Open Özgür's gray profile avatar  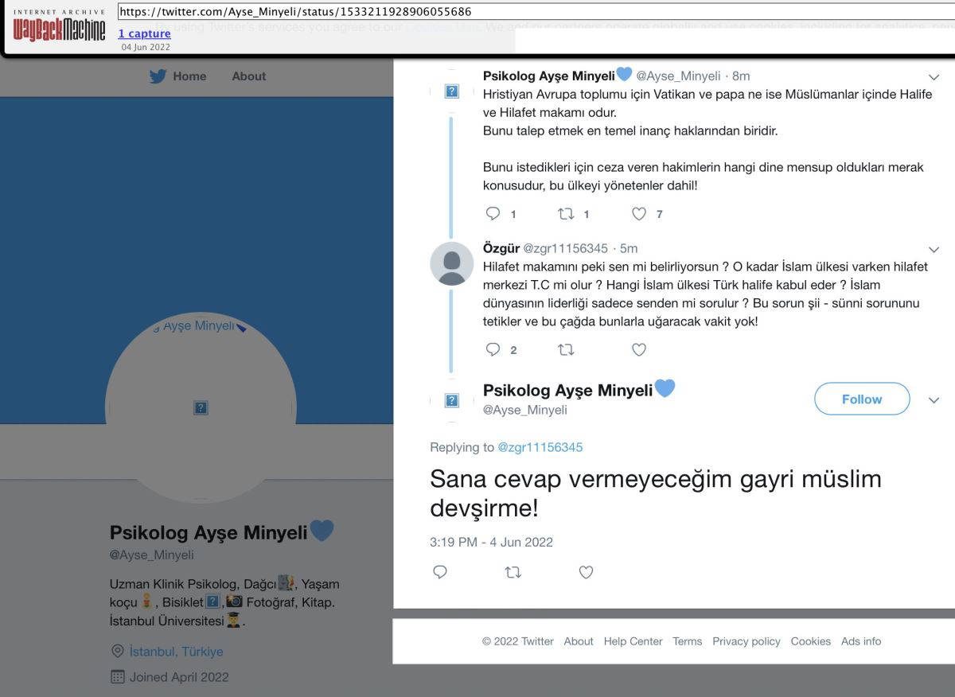[x=452, y=263]
